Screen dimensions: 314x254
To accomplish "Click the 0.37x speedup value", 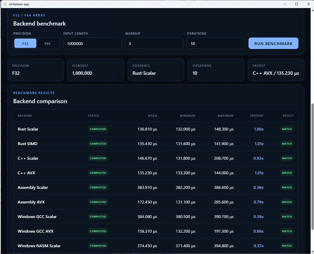I will click(259, 246).
